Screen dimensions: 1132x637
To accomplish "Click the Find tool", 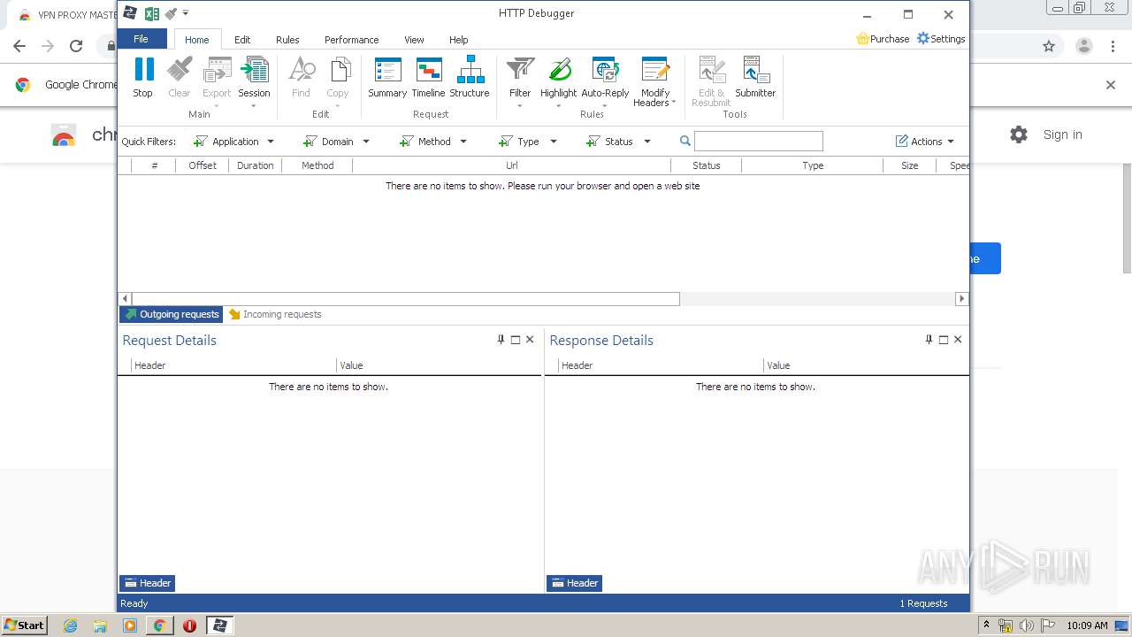I will [301, 77].
